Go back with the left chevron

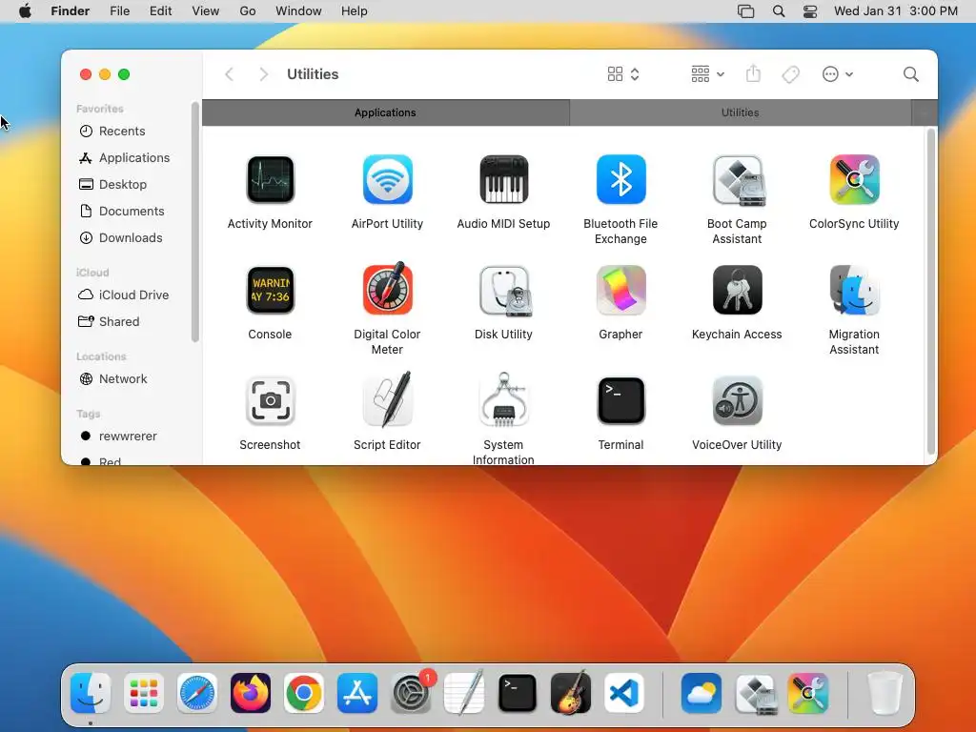click(229, 74)
